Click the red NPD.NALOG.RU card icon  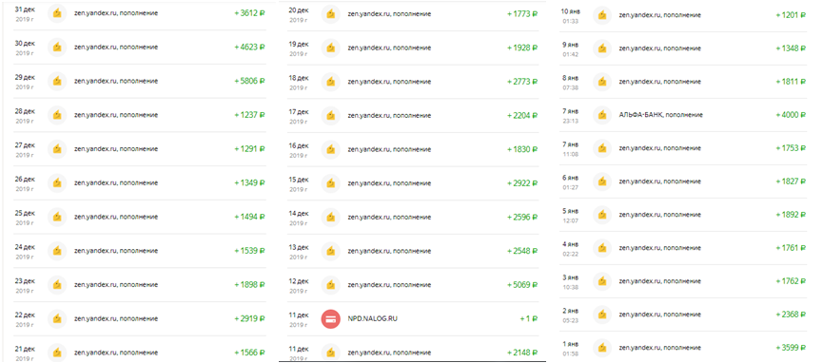click(x=331, y=318)
